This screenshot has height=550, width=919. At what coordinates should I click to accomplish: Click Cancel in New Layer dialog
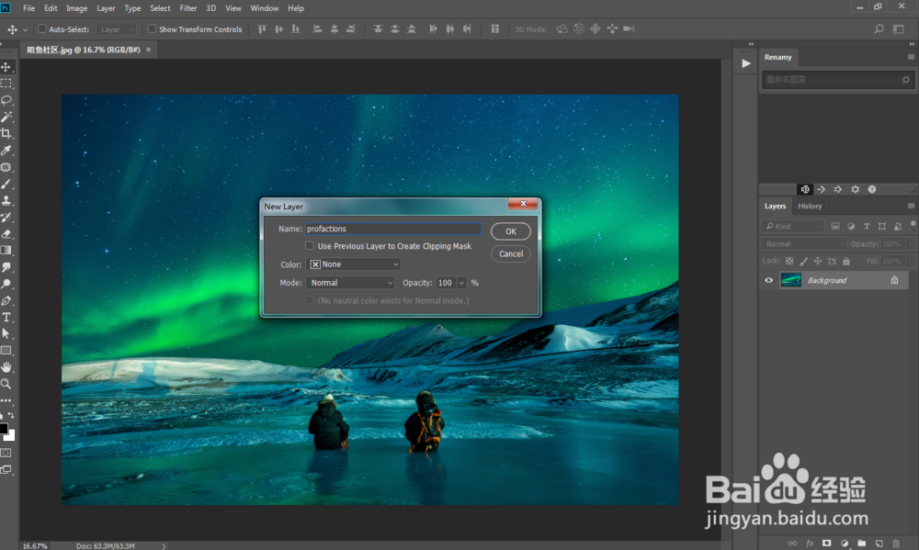pyautogui.click(x=511, y=253)
